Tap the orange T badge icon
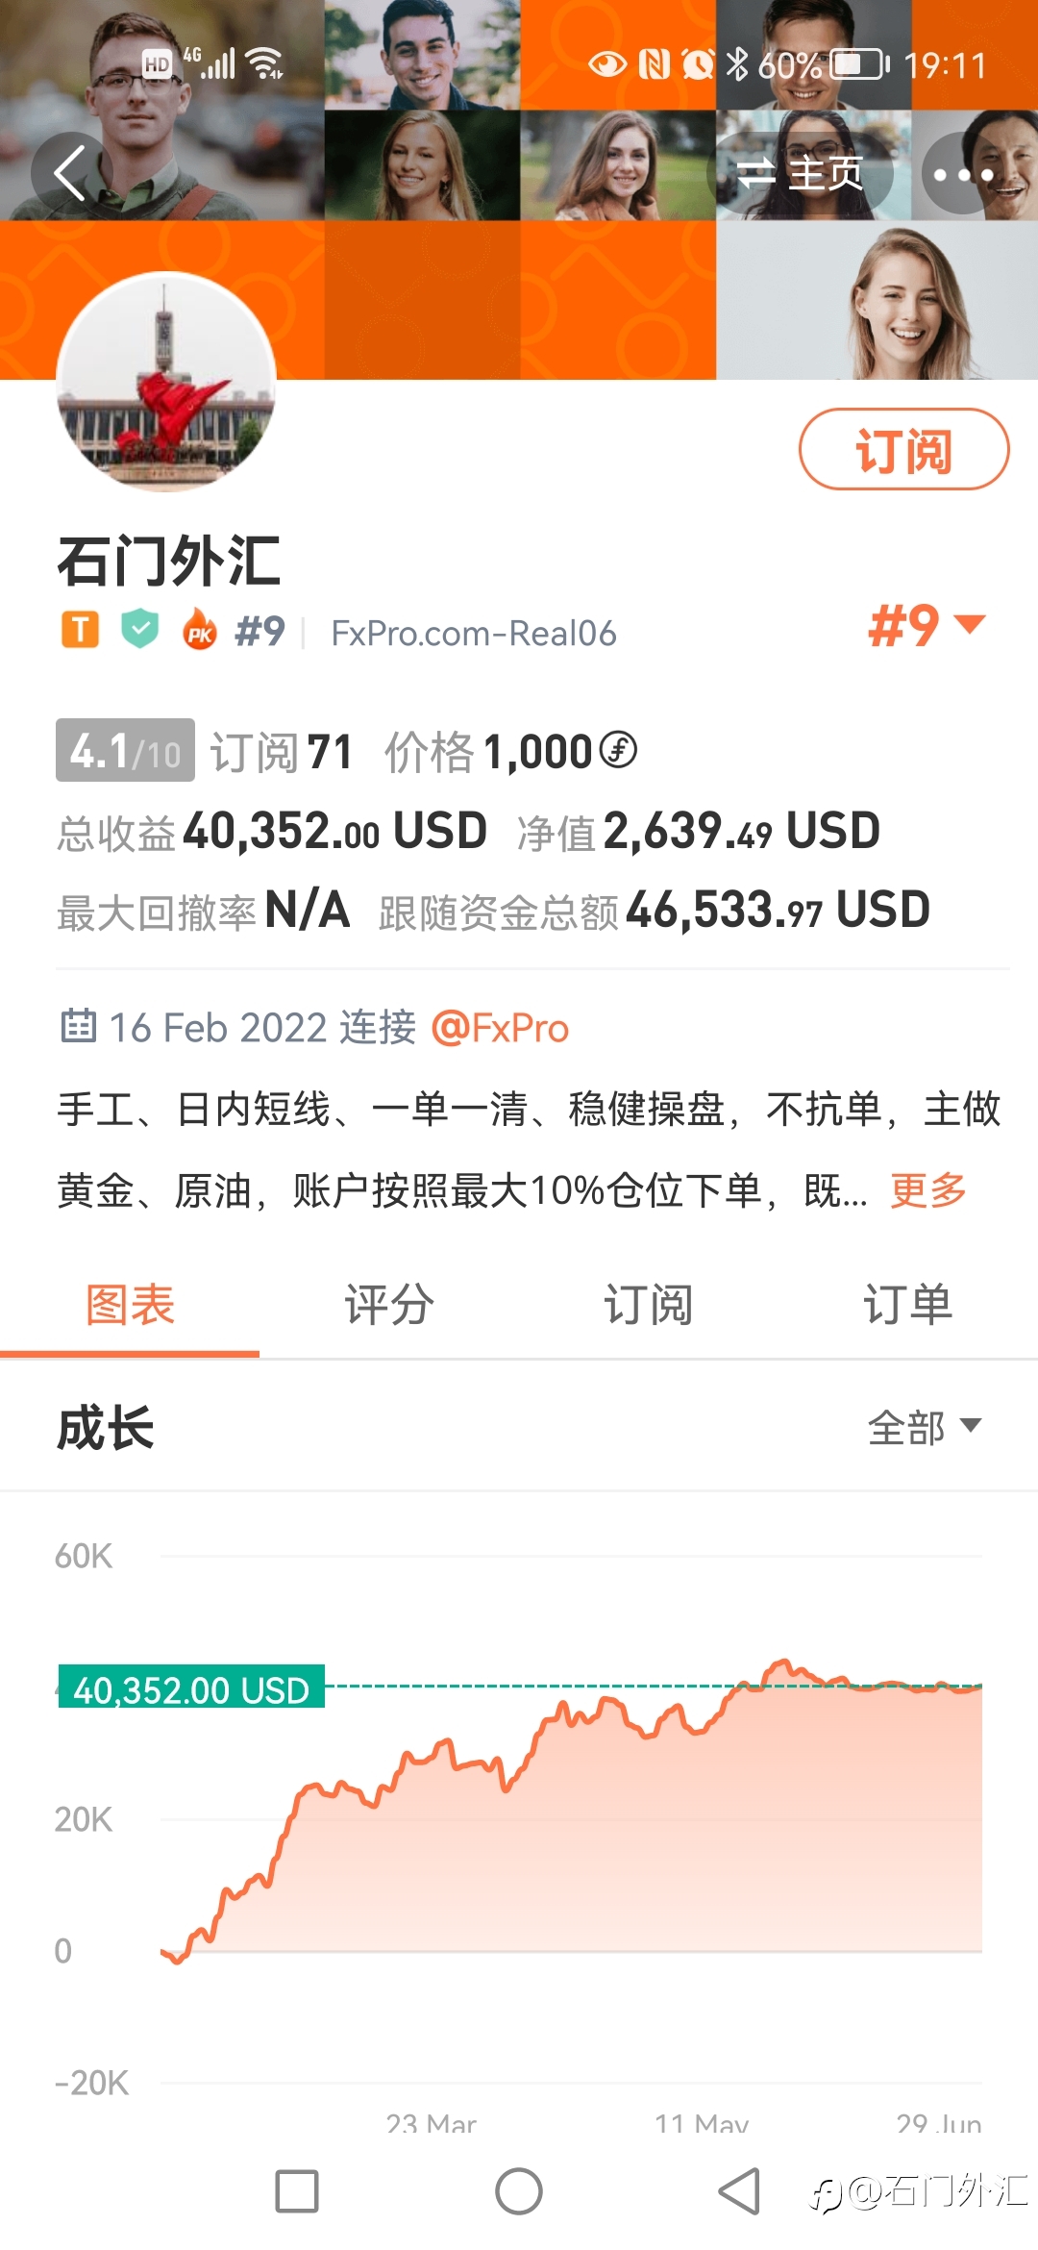 point(81,631)
